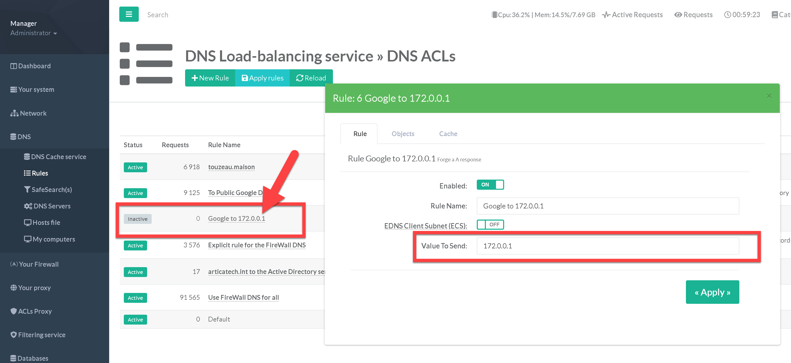791x363 pixels.
Task: Click the Requests eye icon
Action: click(x=678, y=15)
